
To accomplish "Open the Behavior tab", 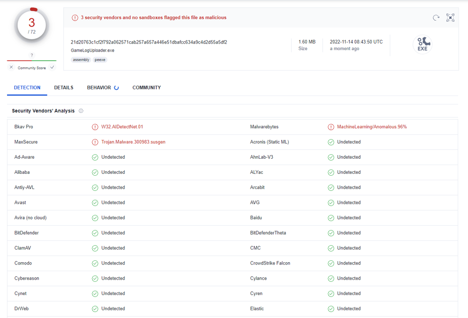I will tap(99, 88).
